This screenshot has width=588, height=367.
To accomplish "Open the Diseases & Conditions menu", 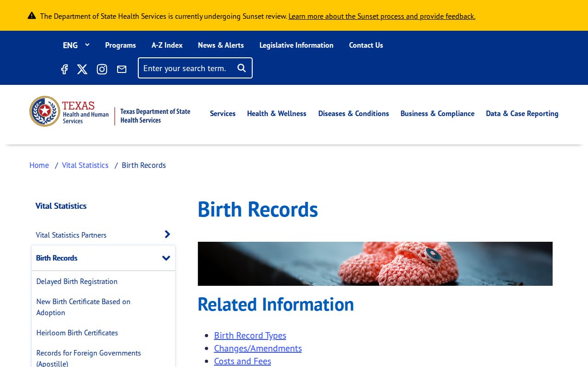I will (x=354, y=113).
